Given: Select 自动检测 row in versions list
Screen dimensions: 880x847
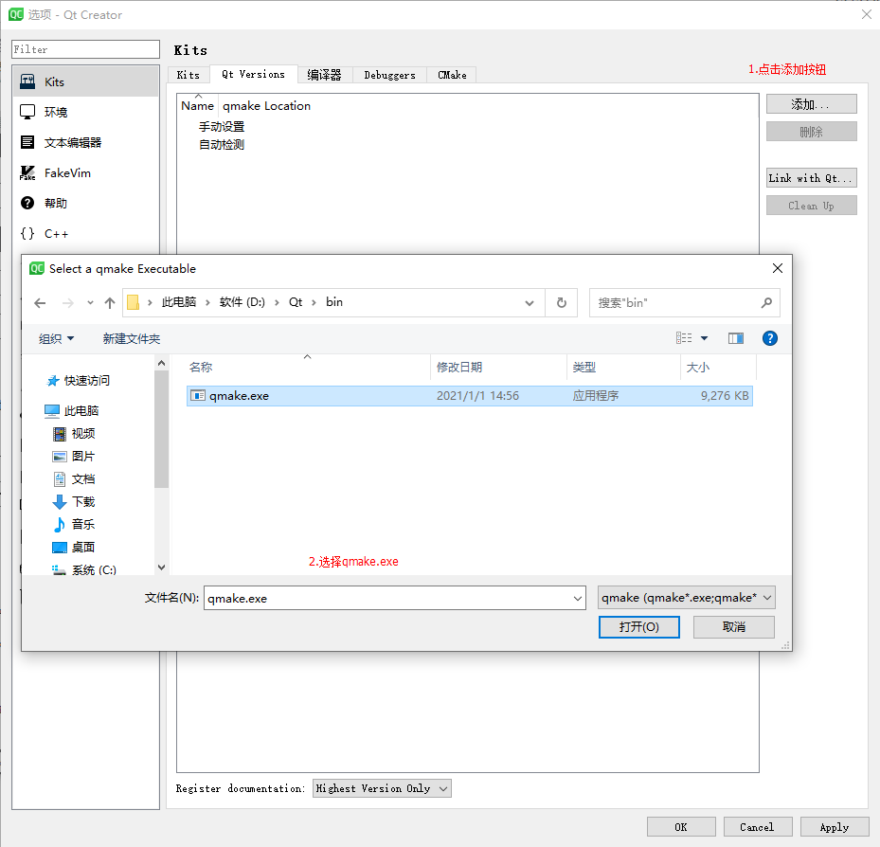Looking at the screenshot, I should click(221, 145).
